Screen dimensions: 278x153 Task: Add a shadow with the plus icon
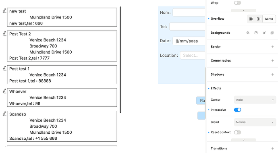(272, 74)
